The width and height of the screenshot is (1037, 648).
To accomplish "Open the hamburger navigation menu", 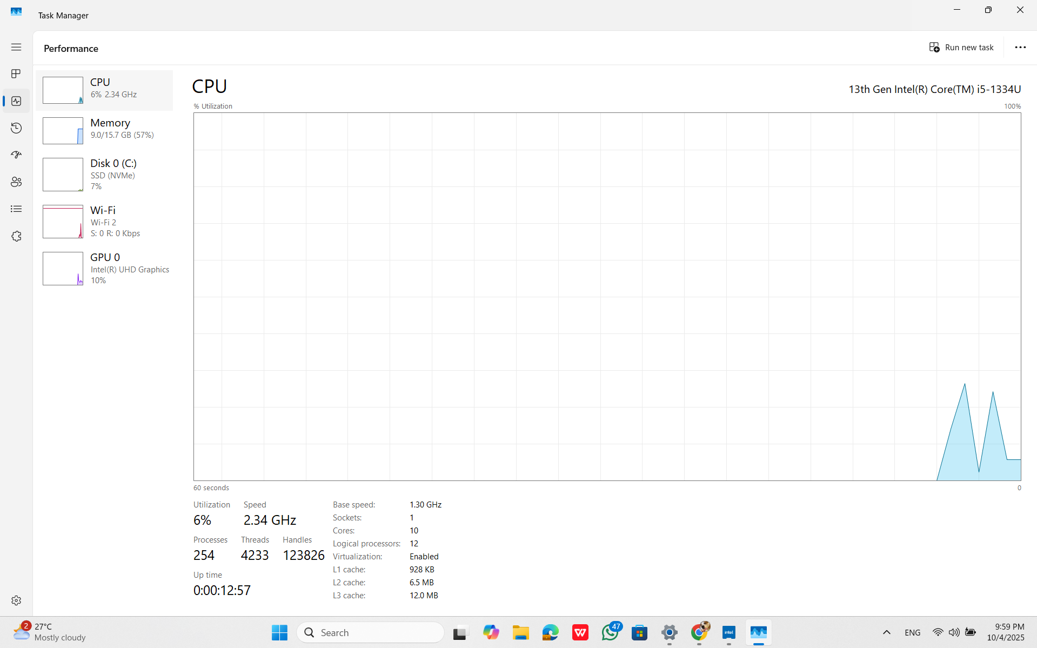I will [x=16, y=47].
